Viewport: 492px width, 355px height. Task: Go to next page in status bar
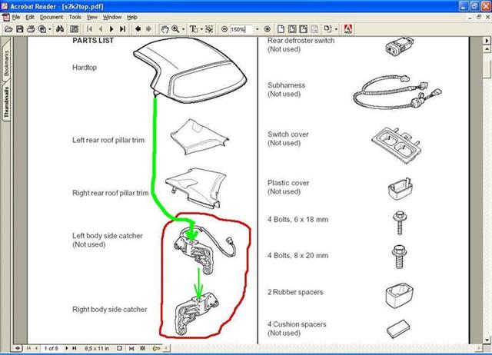click(67, 348)
